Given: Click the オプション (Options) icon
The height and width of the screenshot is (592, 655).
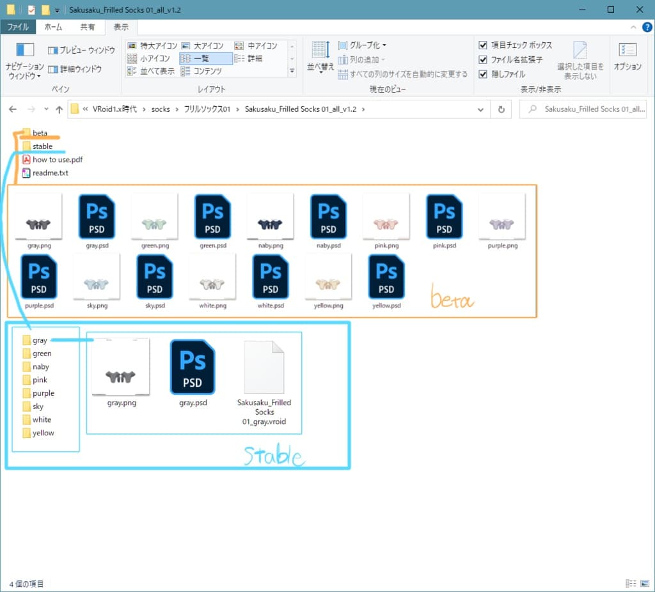Looking at the screenshot, I should pos(627,56).
